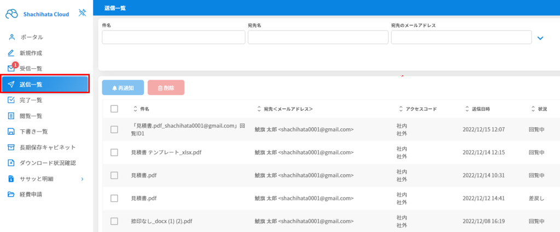Sort the list by 送信日時 column
The width and height of the screenshot is (560, 232).
point(477,109)
